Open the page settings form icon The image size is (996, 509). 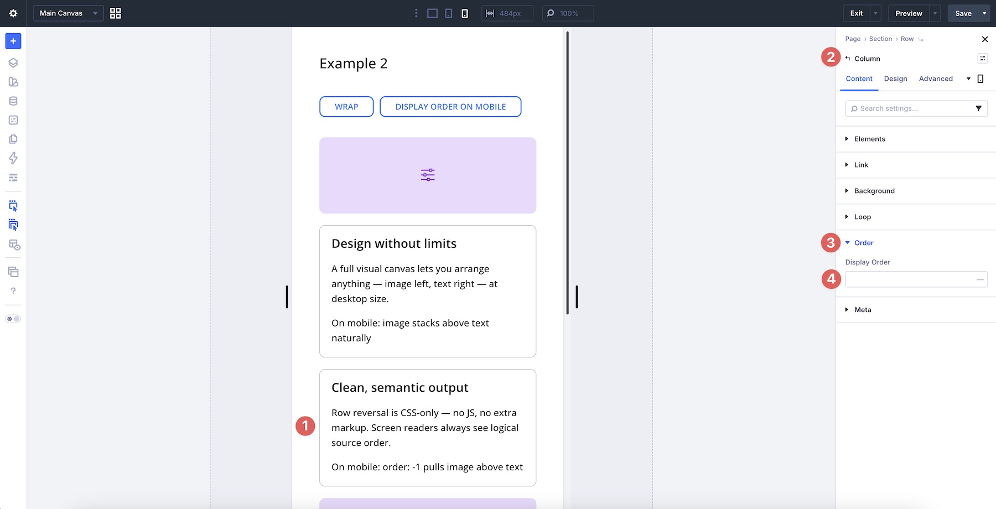pos(13,120)
